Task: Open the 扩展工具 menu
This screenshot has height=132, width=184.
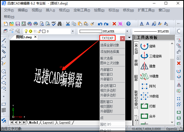Action: (146, 10)
